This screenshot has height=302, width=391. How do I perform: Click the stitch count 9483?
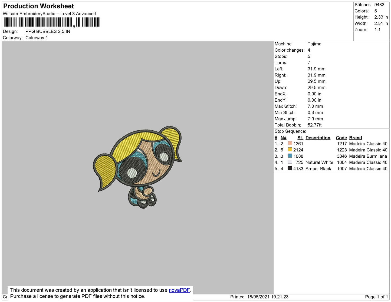click(x=379, y=5)
